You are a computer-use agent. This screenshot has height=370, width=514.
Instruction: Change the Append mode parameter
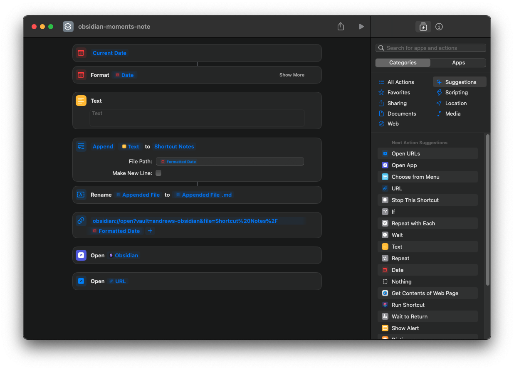tap(103, 146)
